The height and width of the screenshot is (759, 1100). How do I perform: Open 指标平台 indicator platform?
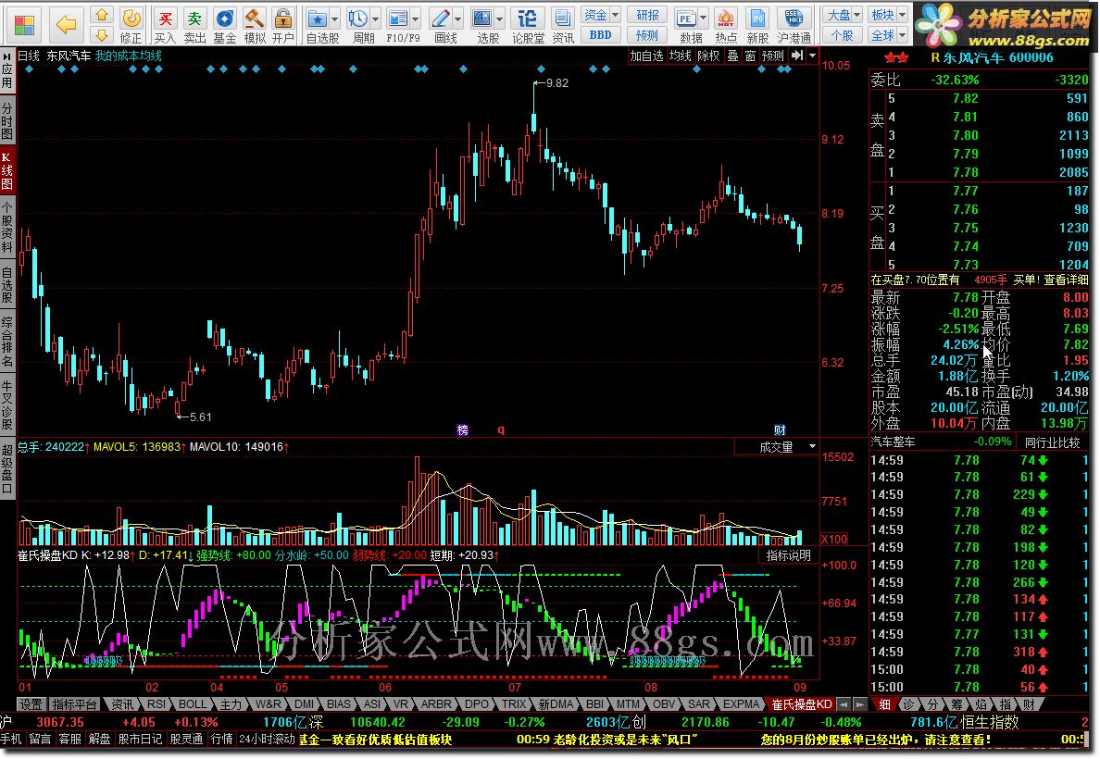[x=74, y=703]
